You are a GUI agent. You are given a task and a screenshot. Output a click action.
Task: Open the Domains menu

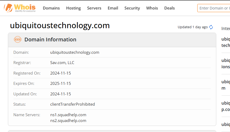click(51, 8)
